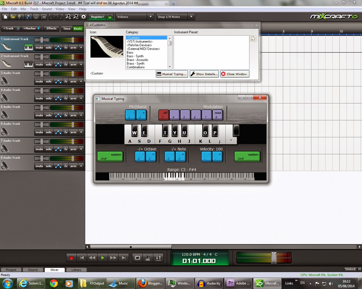Zoom out using the magnifier minus icon
This screenshot has width=362, height=289.
[x=76, y=17]
